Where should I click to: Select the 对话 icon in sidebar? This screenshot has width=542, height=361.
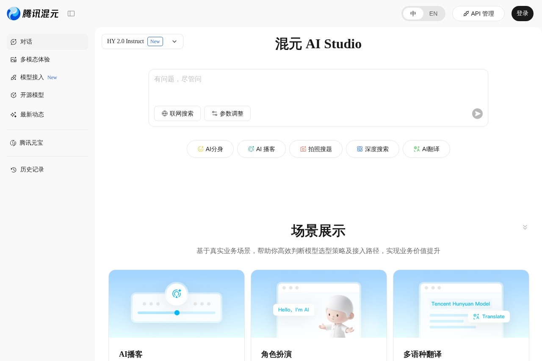(14, 41)
